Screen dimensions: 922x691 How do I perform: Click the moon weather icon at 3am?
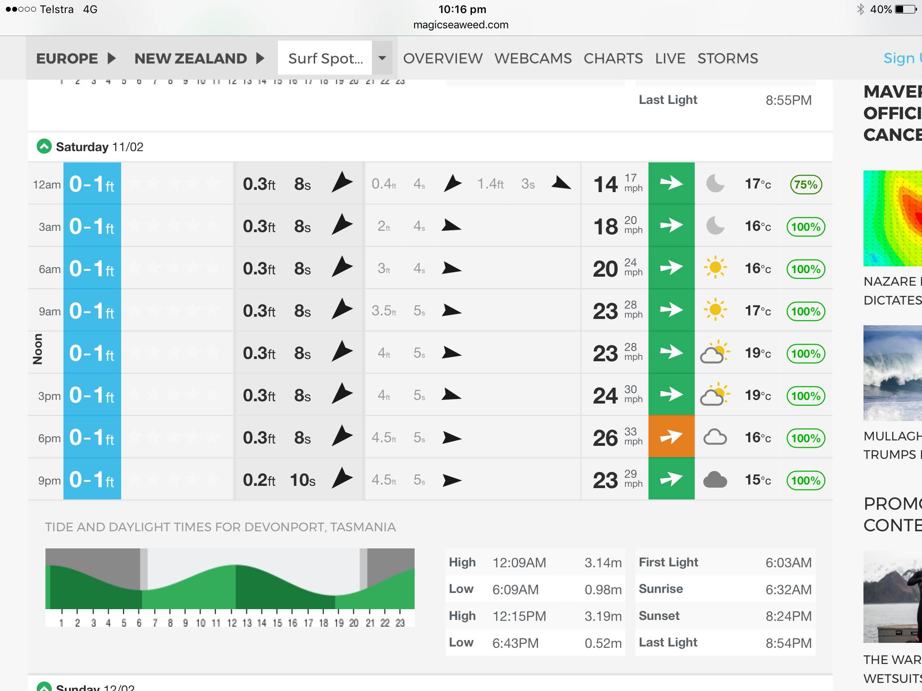tap(715, 225)
